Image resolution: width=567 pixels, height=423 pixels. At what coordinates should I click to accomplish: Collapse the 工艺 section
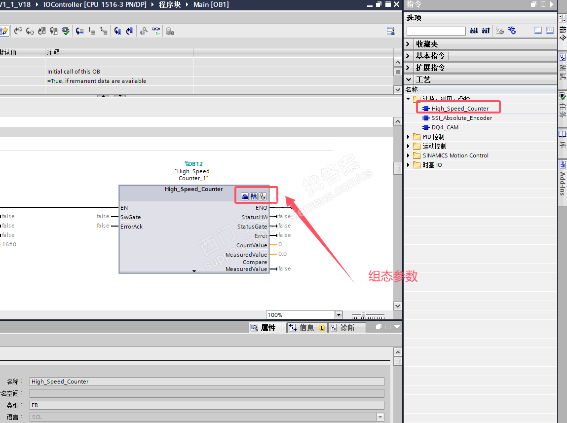[408, 79]
